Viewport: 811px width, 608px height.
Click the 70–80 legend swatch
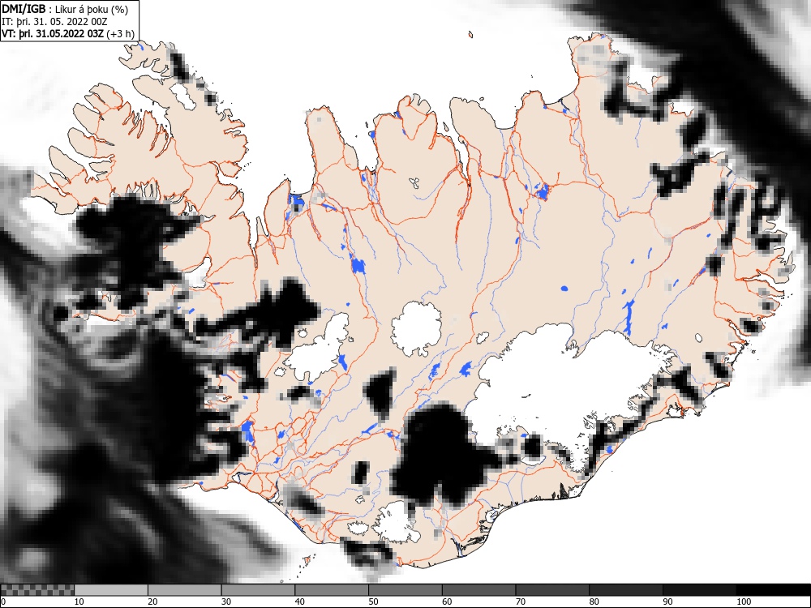551,590
